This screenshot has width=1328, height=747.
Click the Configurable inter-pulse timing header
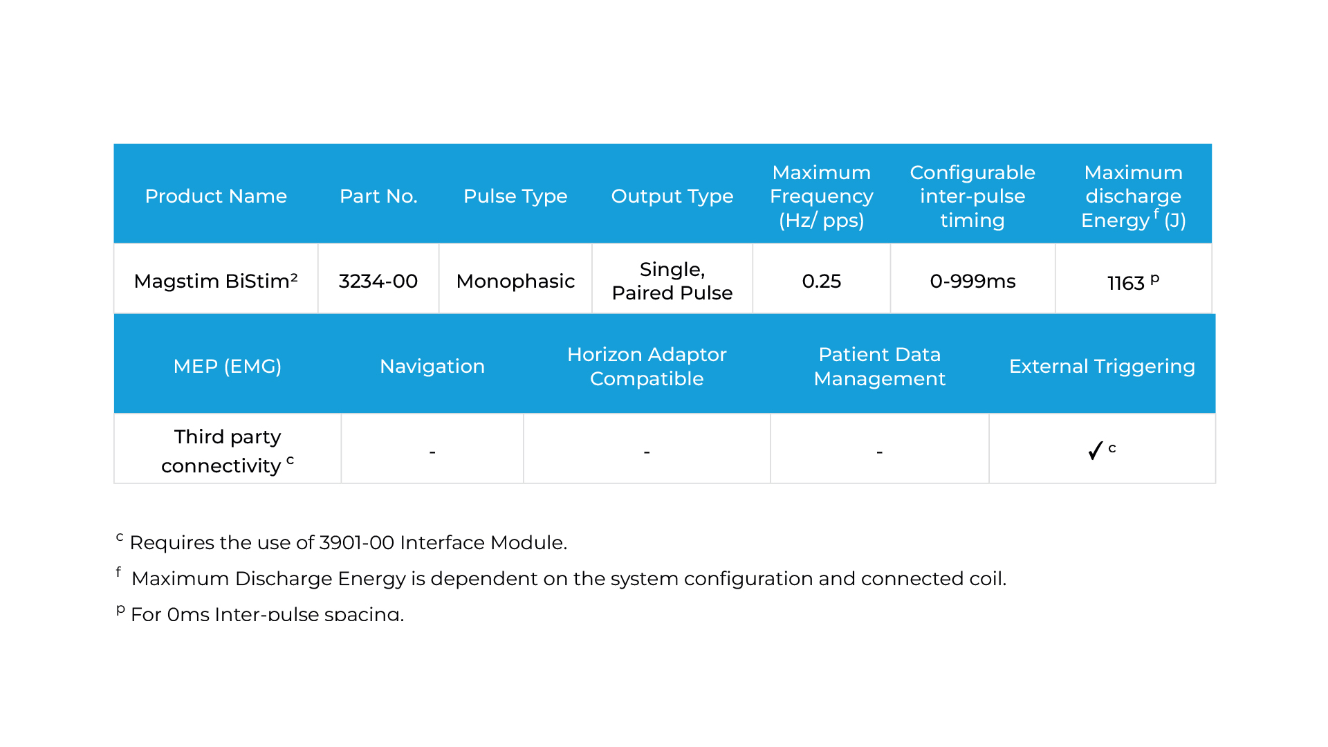tap(972, 196)
